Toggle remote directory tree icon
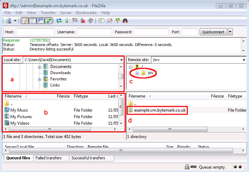 41,21
